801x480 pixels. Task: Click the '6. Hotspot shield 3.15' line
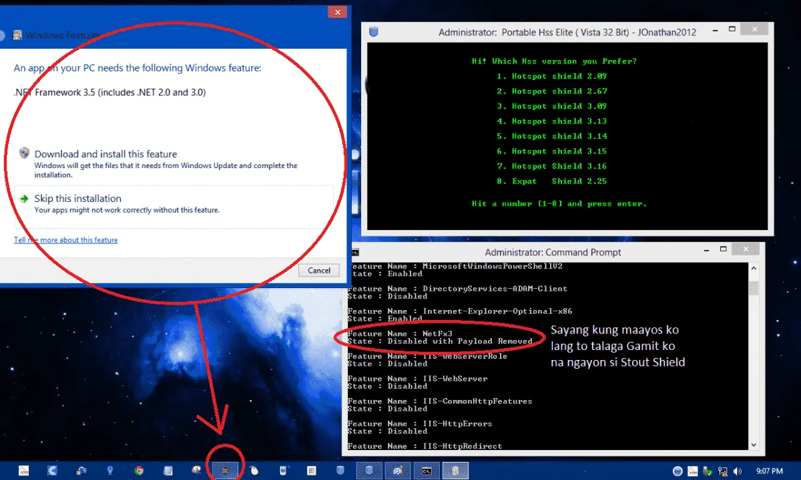552,151
